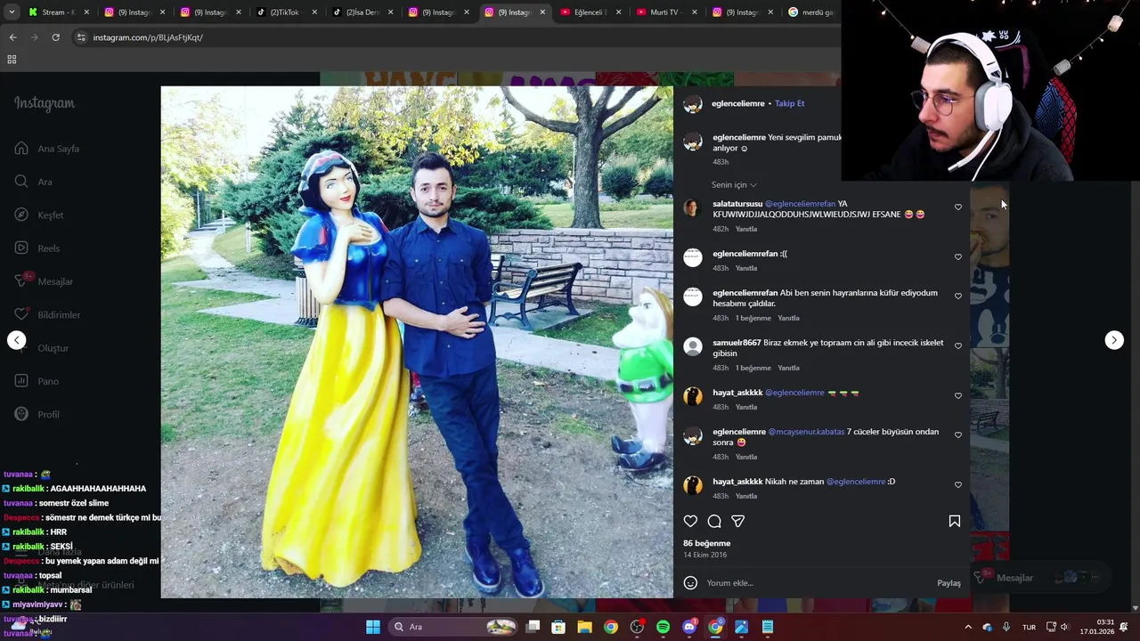Click the address bar showing instagram.com URL

454,37
